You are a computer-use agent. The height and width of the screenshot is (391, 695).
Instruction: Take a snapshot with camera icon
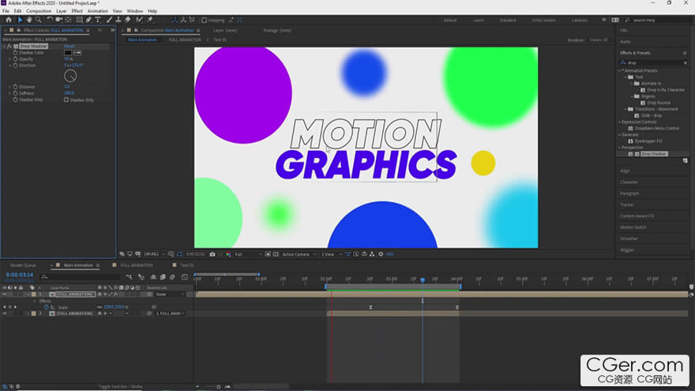tap(212, 254)
